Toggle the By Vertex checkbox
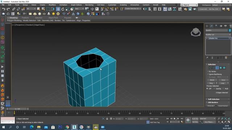 (208, 71)
